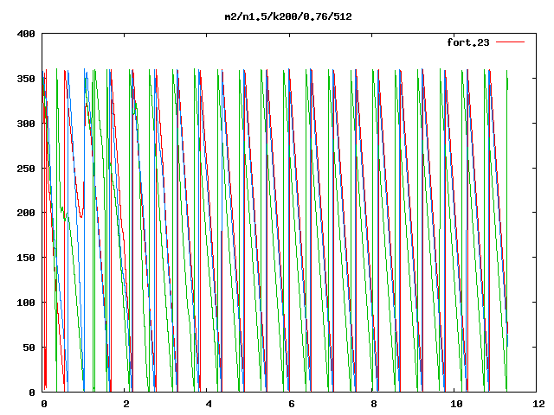554x415 pixels.
Task: Click the fort.23 legend label
Action: coord(468,42)
